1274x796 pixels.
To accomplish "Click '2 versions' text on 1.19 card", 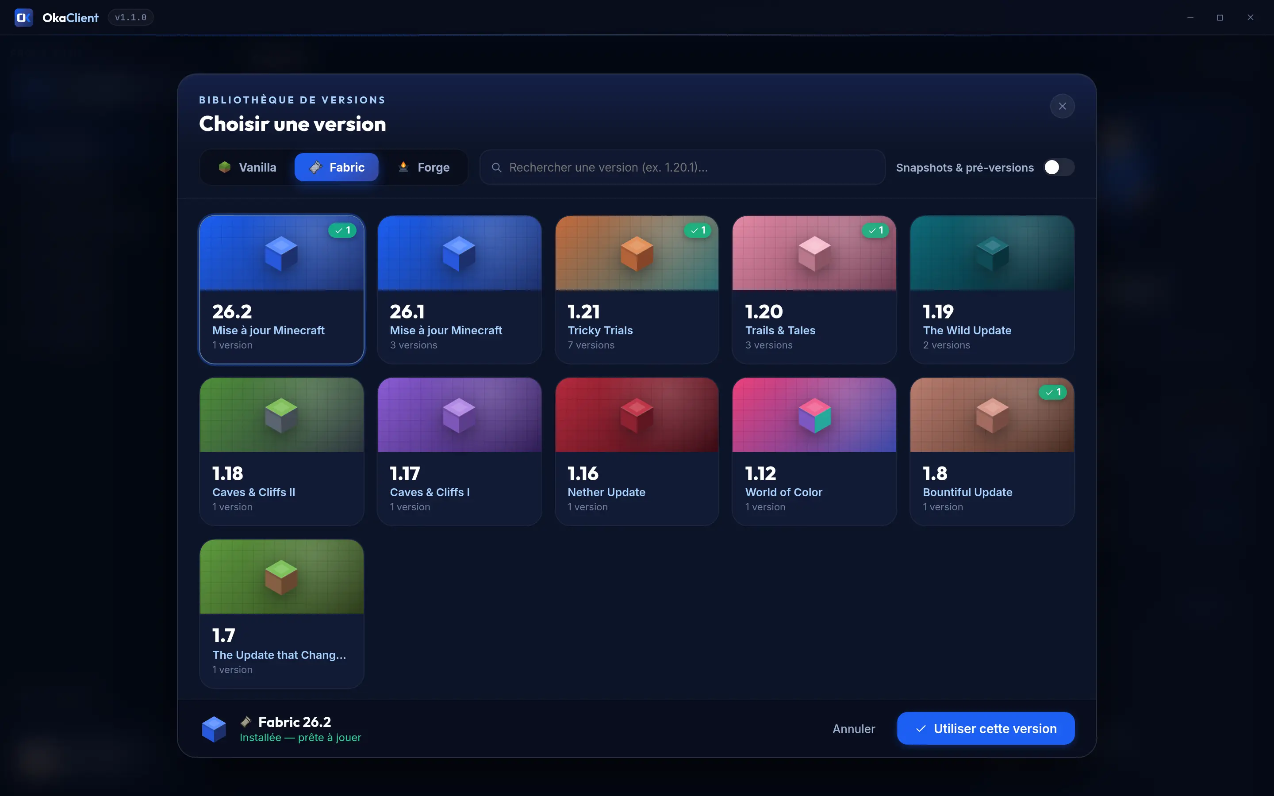I will coord(947,345).
